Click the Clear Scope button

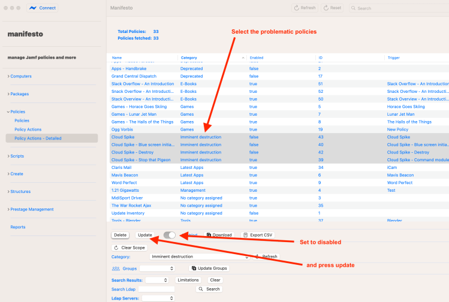(128, 247)
